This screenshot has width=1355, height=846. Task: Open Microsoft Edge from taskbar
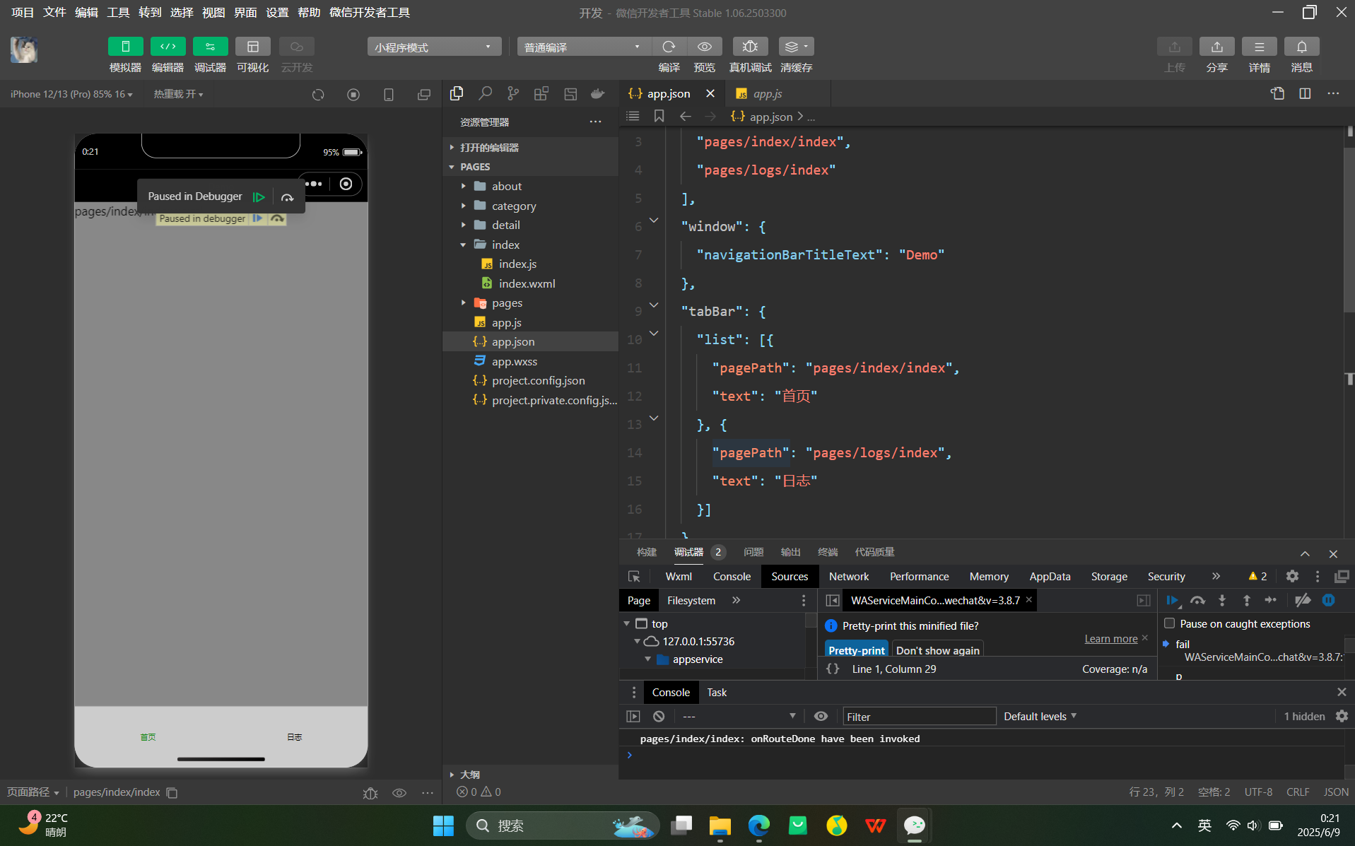(x=758, y=826)
